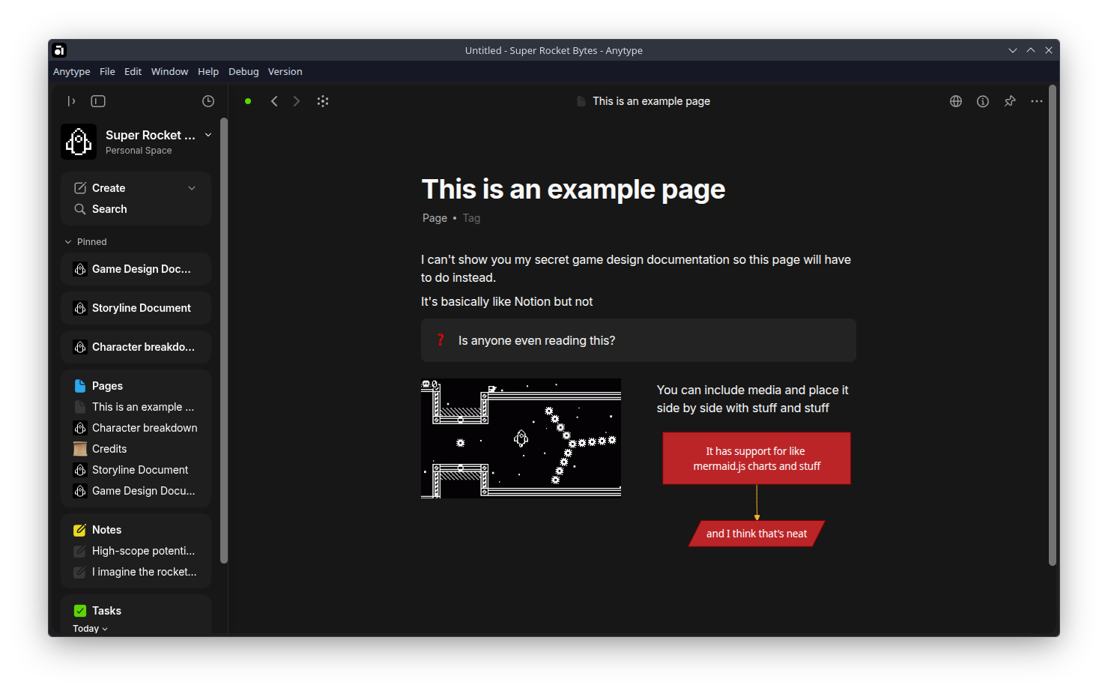Click the green sync status dot
This screenshot has height=694, width=1108.
[x=247, y=100]
